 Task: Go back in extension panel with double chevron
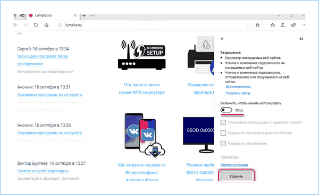click(222, 39)
